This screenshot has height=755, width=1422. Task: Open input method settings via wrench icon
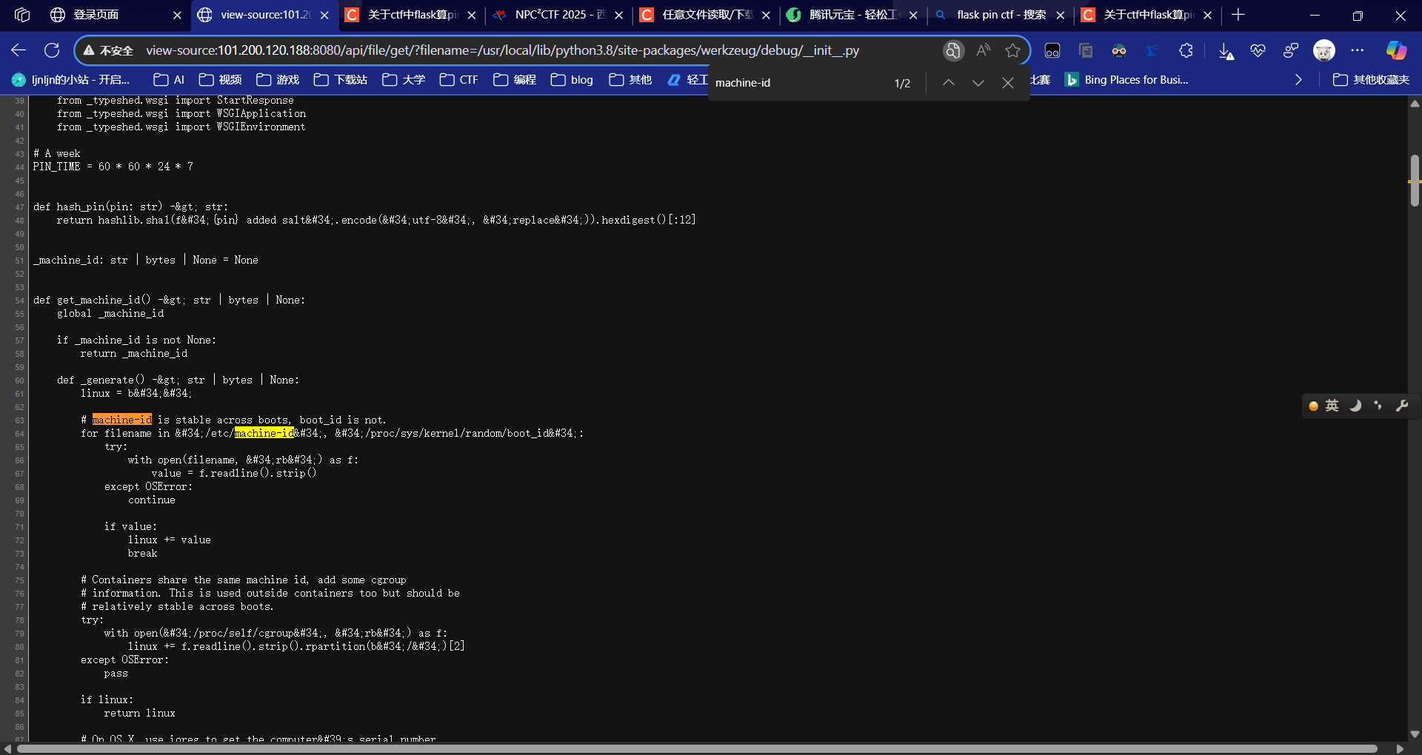(1403, 406)
